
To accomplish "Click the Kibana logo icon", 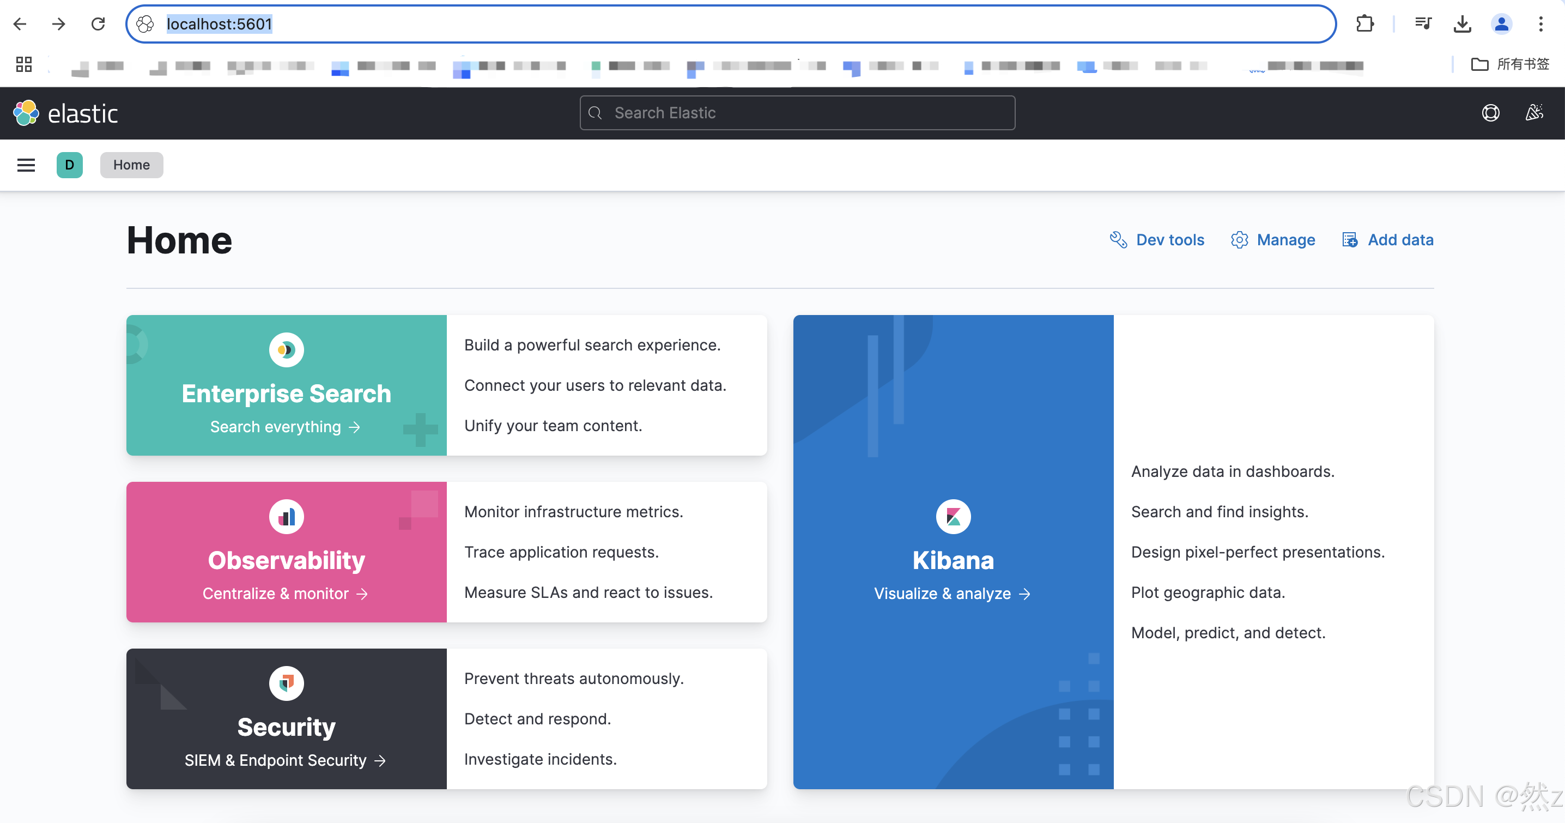I will point(953,517).
